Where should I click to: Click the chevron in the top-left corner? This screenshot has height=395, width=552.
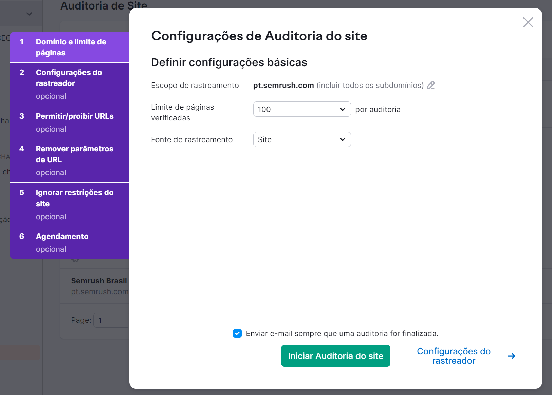pyautogui.click(x=29, y=13)
